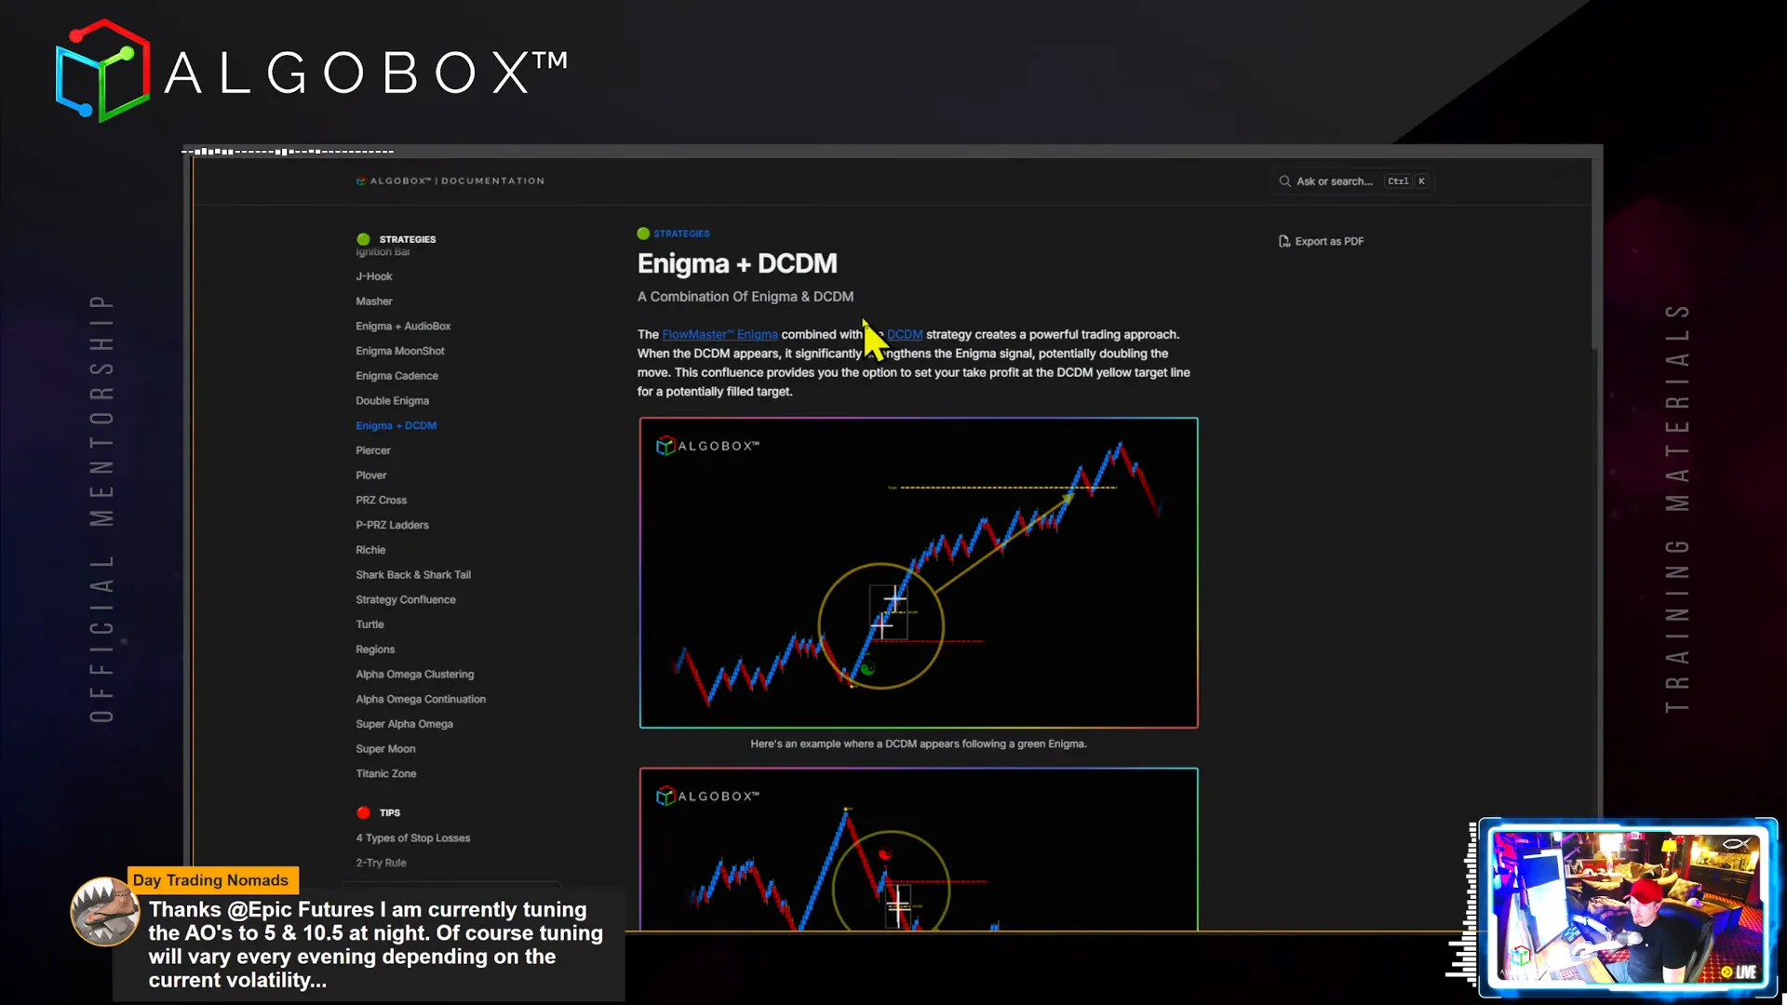Click the AlgoBox cube logo at top-left
Viewport: 1787px width, 1005px height.
coord(102,71)
